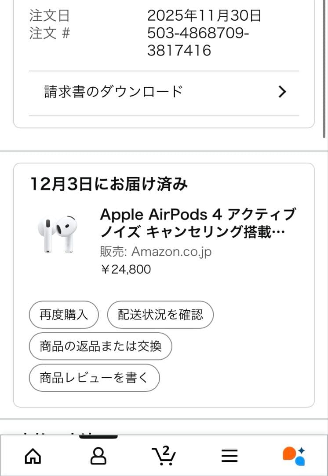Open the account profile icon
Screen dimensions: 328x476
click(x=98, y=456)
